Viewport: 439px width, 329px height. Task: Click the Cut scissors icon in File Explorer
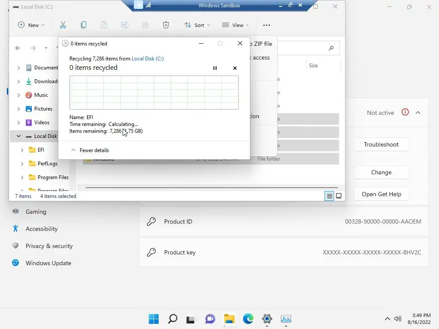point(63,25)
